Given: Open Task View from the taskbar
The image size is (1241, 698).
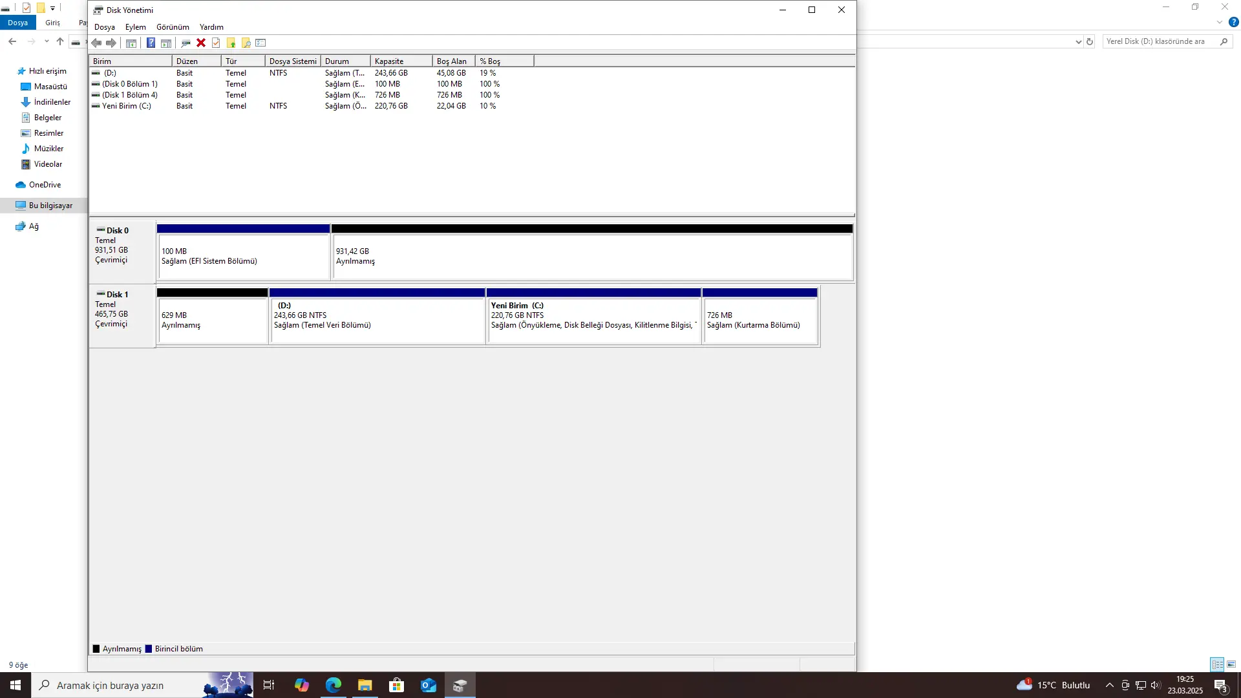Looking at the screenshot, I should point(269,685).
